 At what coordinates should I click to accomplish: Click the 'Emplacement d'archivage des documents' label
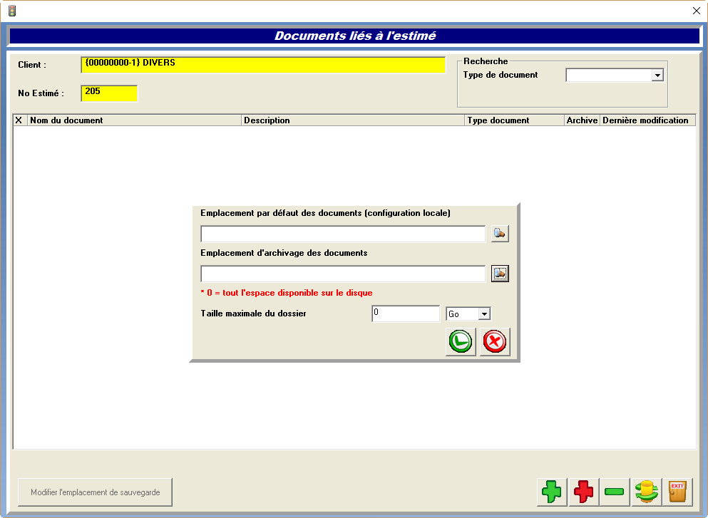tap(284, 253)
